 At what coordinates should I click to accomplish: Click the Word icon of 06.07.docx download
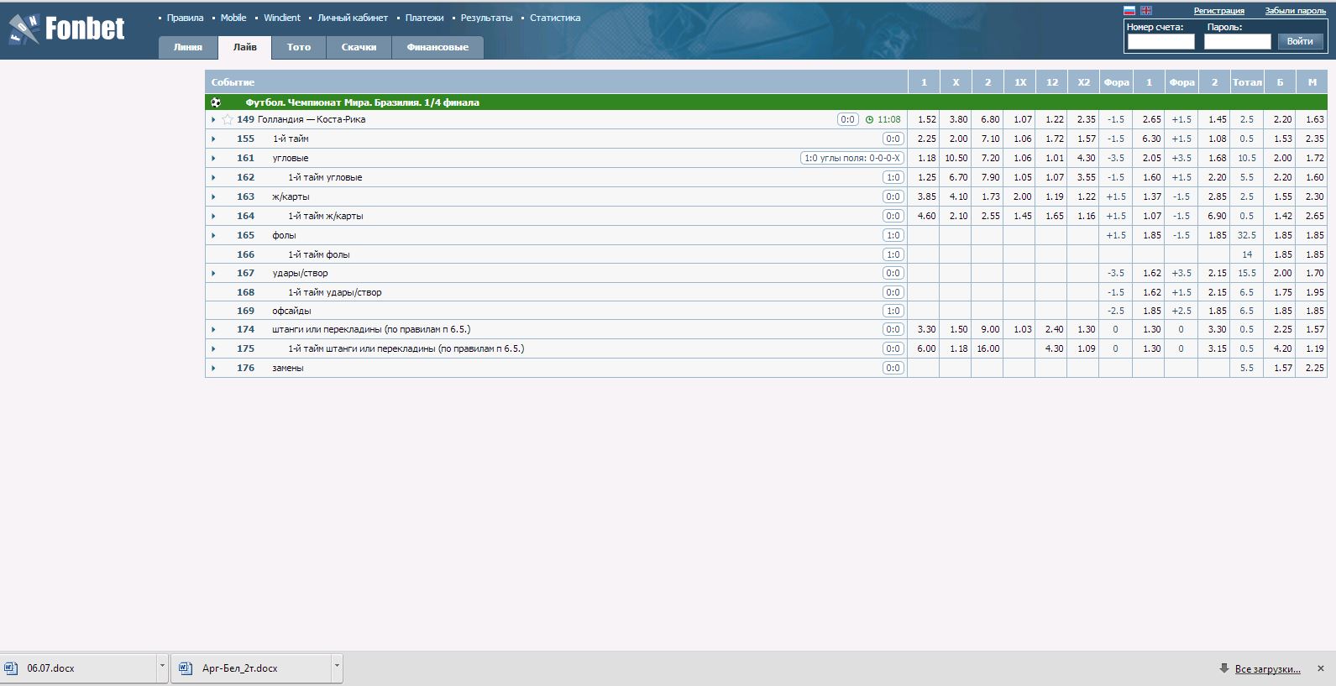[11, 668]
